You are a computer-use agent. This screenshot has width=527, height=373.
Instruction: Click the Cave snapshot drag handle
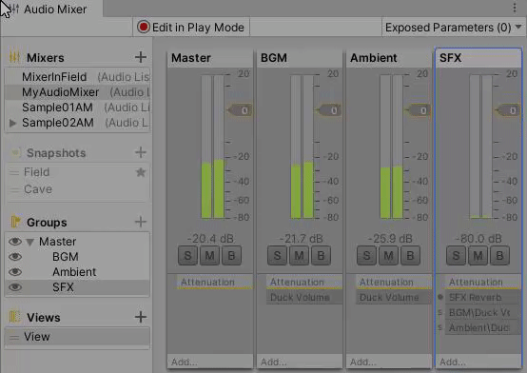[14, 189]
